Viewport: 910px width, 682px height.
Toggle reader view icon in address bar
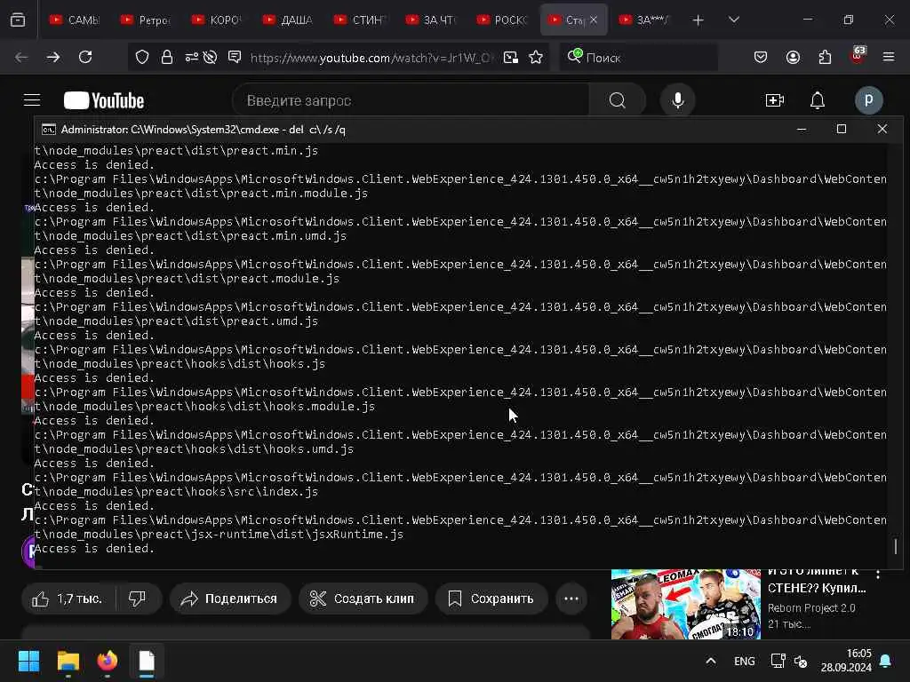pyautogui.click(x=235, y=57)
